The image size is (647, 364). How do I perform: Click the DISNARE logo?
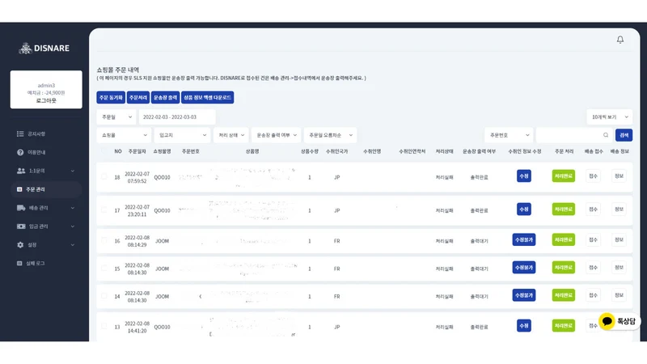pyautogui.click(x=44, y=49)
